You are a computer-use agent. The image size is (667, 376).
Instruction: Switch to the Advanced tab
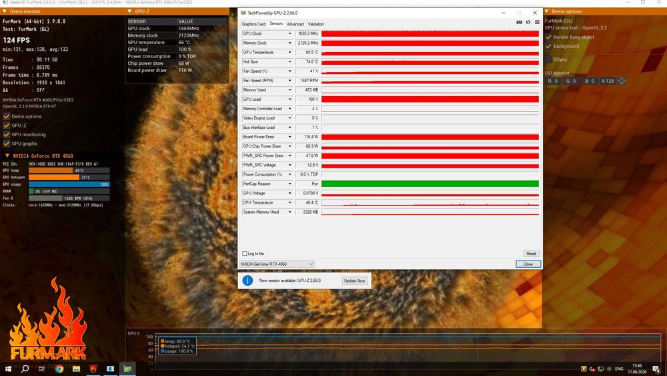295,24
